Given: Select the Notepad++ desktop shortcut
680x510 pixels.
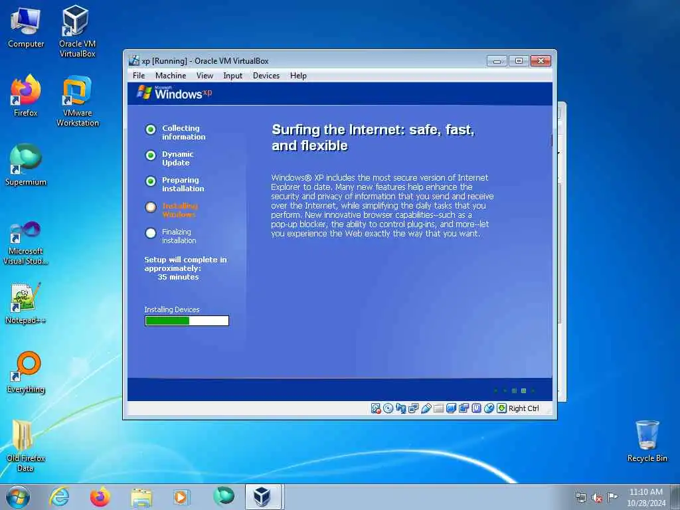Looking at the screenshot, I should (x=26, y=303).
